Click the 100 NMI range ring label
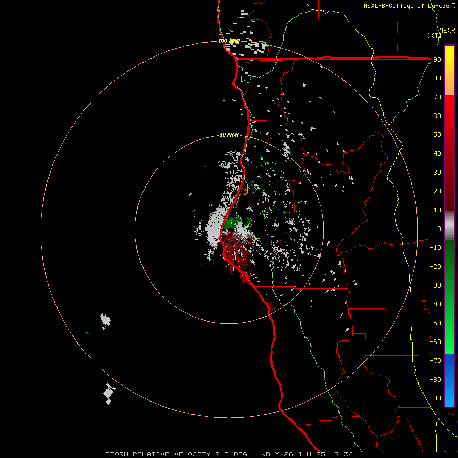 [x=229, y=41]
